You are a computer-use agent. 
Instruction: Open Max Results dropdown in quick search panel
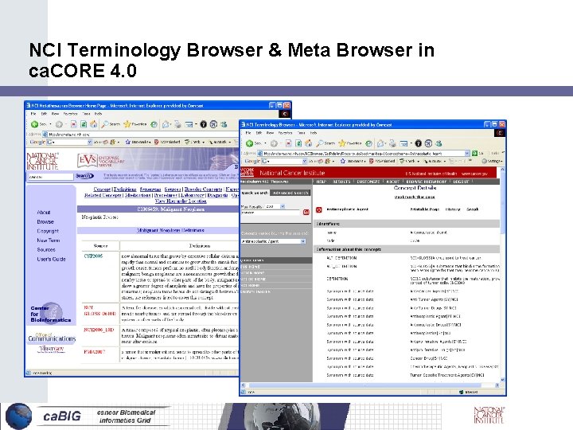(x=283, y=206)
